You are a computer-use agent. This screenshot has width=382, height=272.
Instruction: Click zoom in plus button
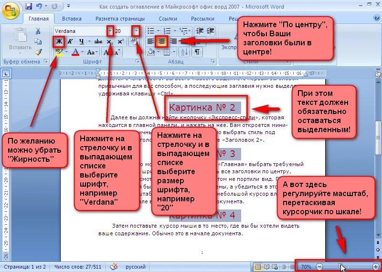(x=376, y=267)
